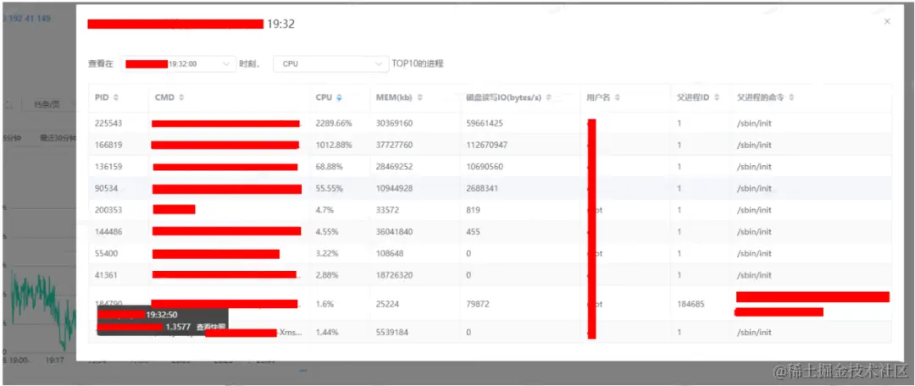Click parent process ID 184685
This screenshot has width=915, height=386.
click(691, 304)
